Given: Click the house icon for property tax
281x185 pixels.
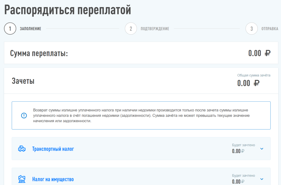Looking at the screenshot, I should click(x=22, y=179).
